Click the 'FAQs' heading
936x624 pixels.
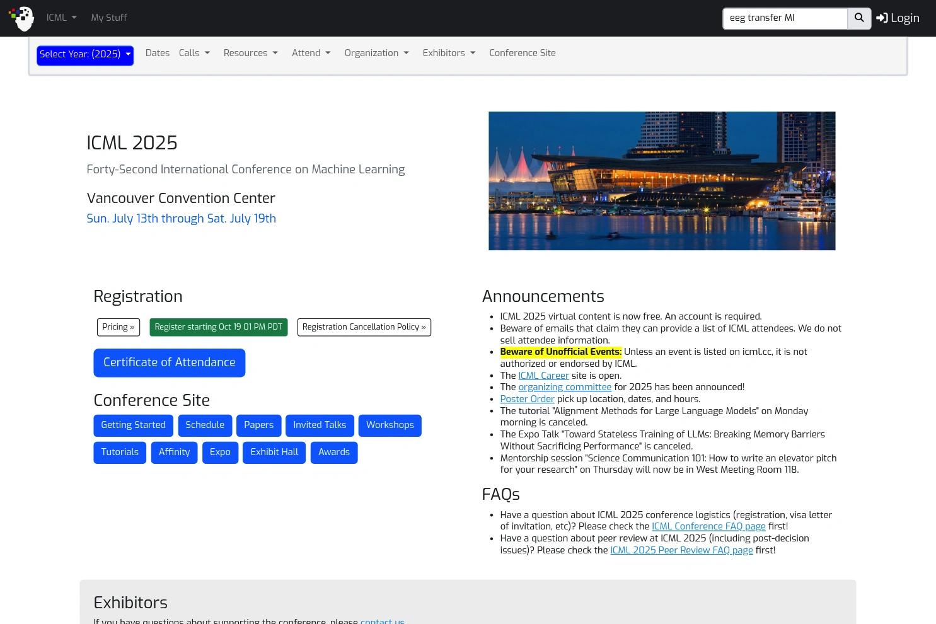[x=501, y=495]
